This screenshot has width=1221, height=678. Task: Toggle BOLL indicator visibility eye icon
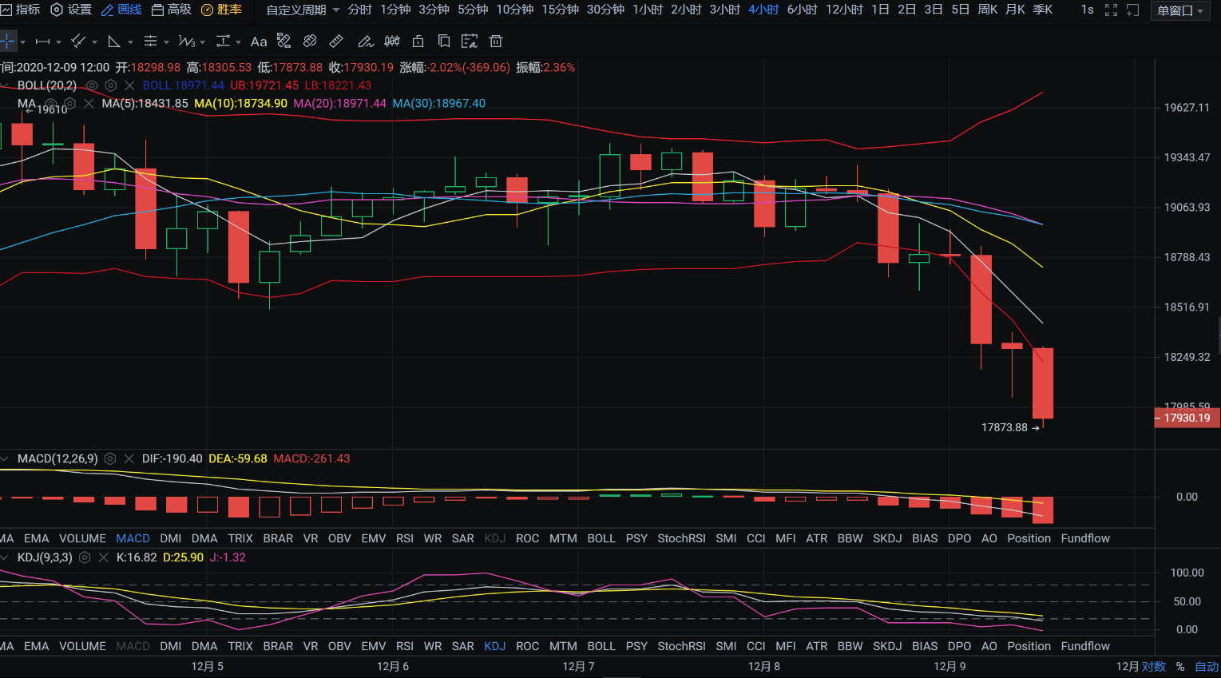(92, 85)
